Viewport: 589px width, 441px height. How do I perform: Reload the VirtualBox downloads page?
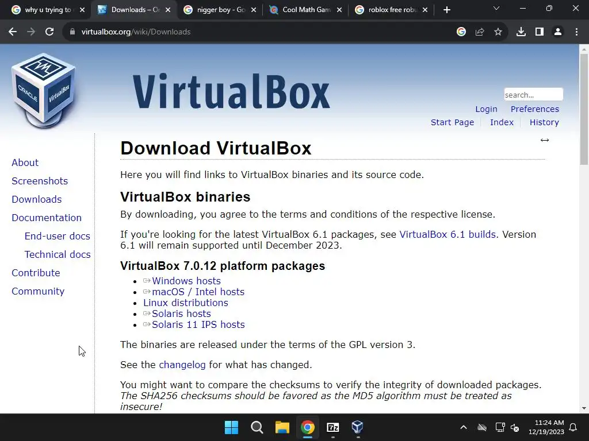[x=49, y=32]
